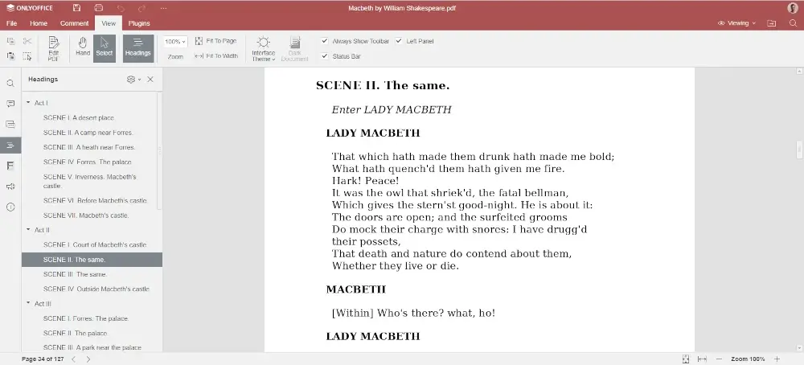Disable Always Show Toolbar checkbox
The image size is (804, 365).
tap(325, 41)
